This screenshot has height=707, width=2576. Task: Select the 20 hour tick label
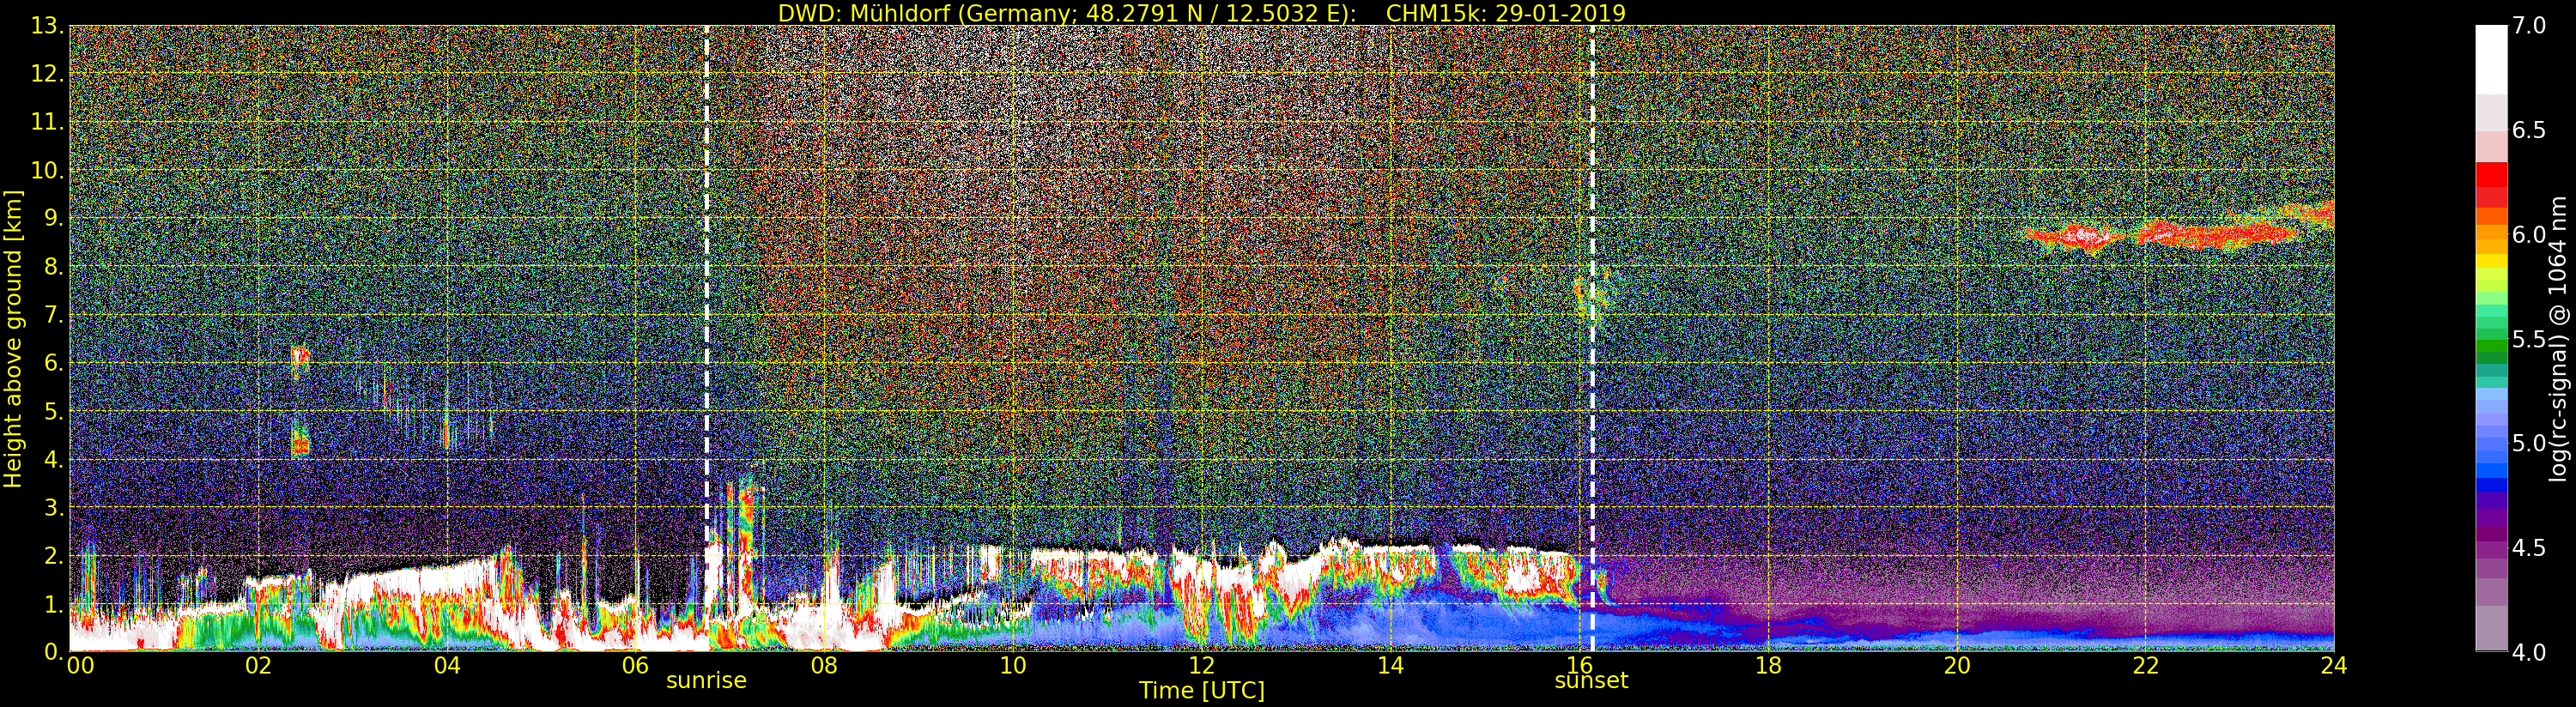click(x=1956, y=666)
